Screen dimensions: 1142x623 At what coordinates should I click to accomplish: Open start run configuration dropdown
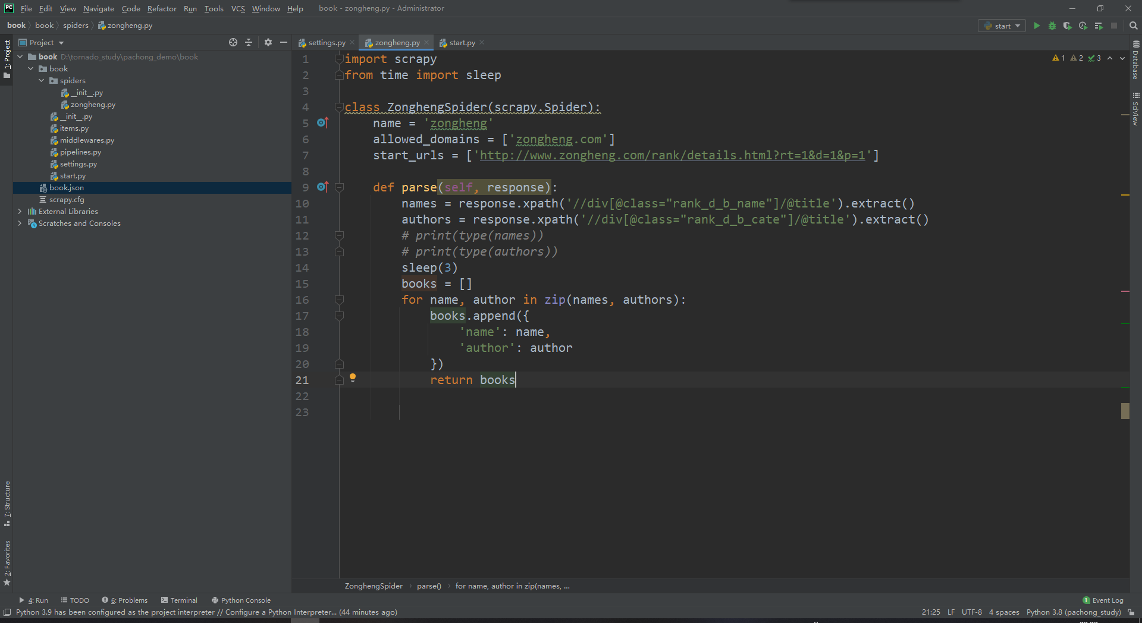pos(1002,26)
